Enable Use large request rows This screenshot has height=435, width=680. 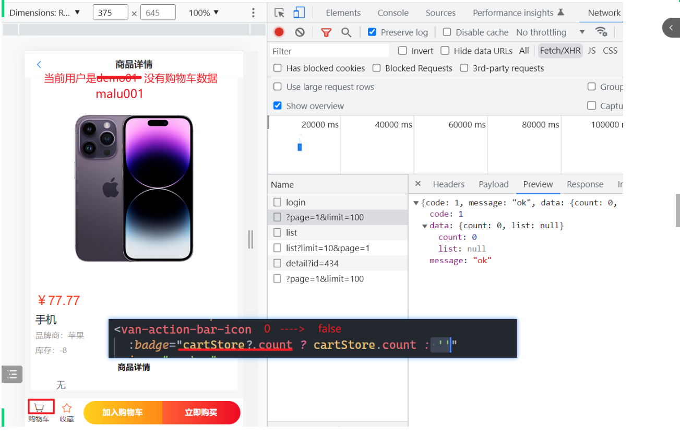278,87
